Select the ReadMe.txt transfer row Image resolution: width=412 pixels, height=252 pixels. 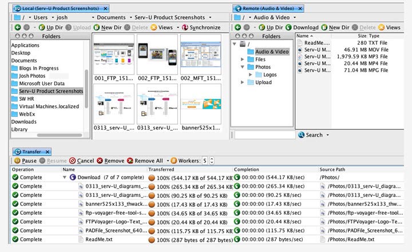[207, 239]
